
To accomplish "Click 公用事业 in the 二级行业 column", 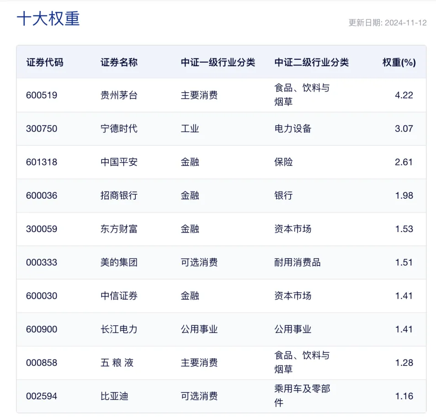I will click(293, 329).
